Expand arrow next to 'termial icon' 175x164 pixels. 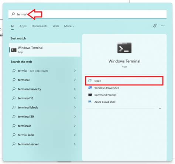coord(75,135)
